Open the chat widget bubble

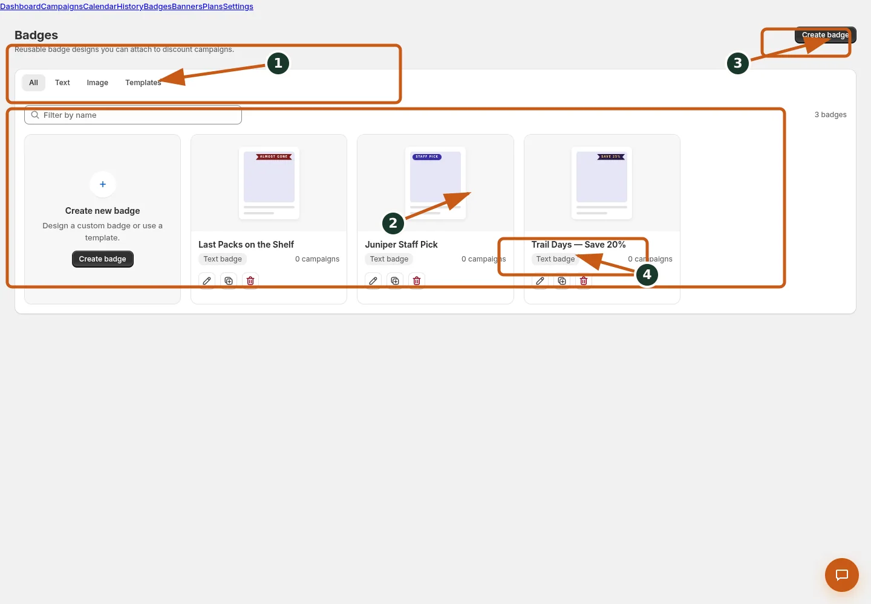pyautogui.click(x=842, y=575)
